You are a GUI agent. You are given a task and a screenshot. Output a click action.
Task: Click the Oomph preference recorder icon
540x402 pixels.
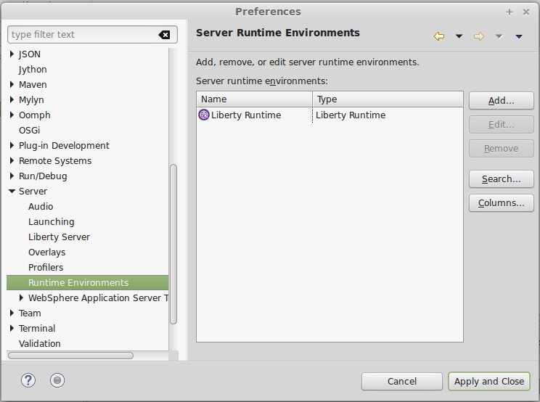[x=57, y=380]
